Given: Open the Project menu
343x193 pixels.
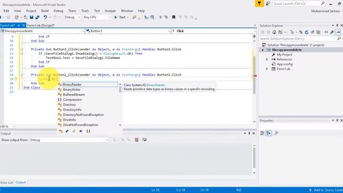Looking at the screenshot, I should coord(31,11).
